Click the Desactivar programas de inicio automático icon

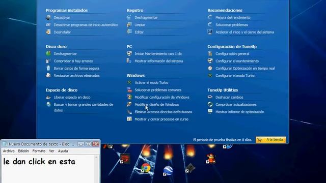pyautogui.click(x=48, y=25)
